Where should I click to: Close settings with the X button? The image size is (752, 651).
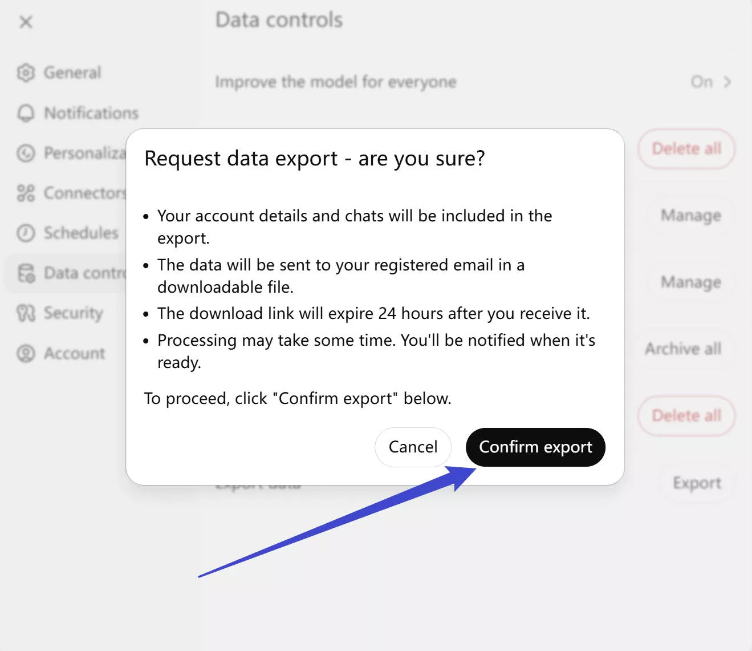point(25,22)
